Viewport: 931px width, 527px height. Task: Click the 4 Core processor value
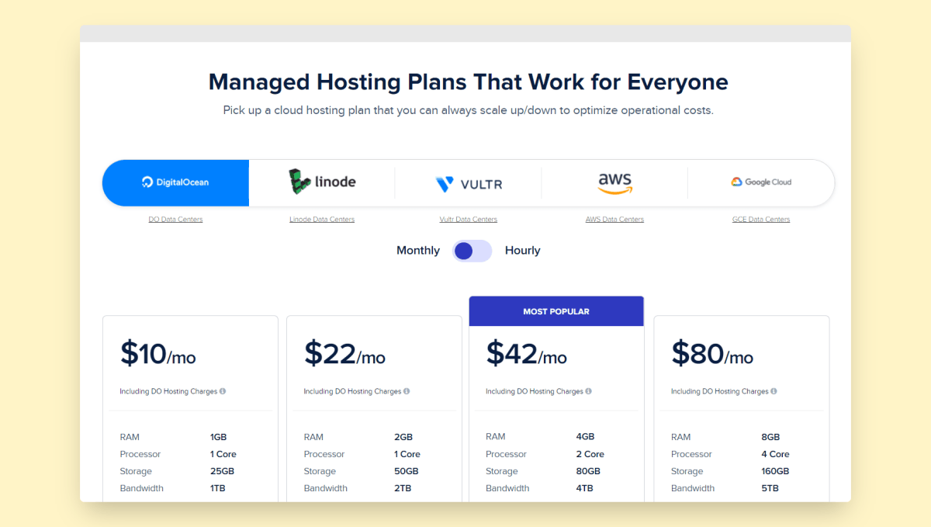[x=776, y=454]
